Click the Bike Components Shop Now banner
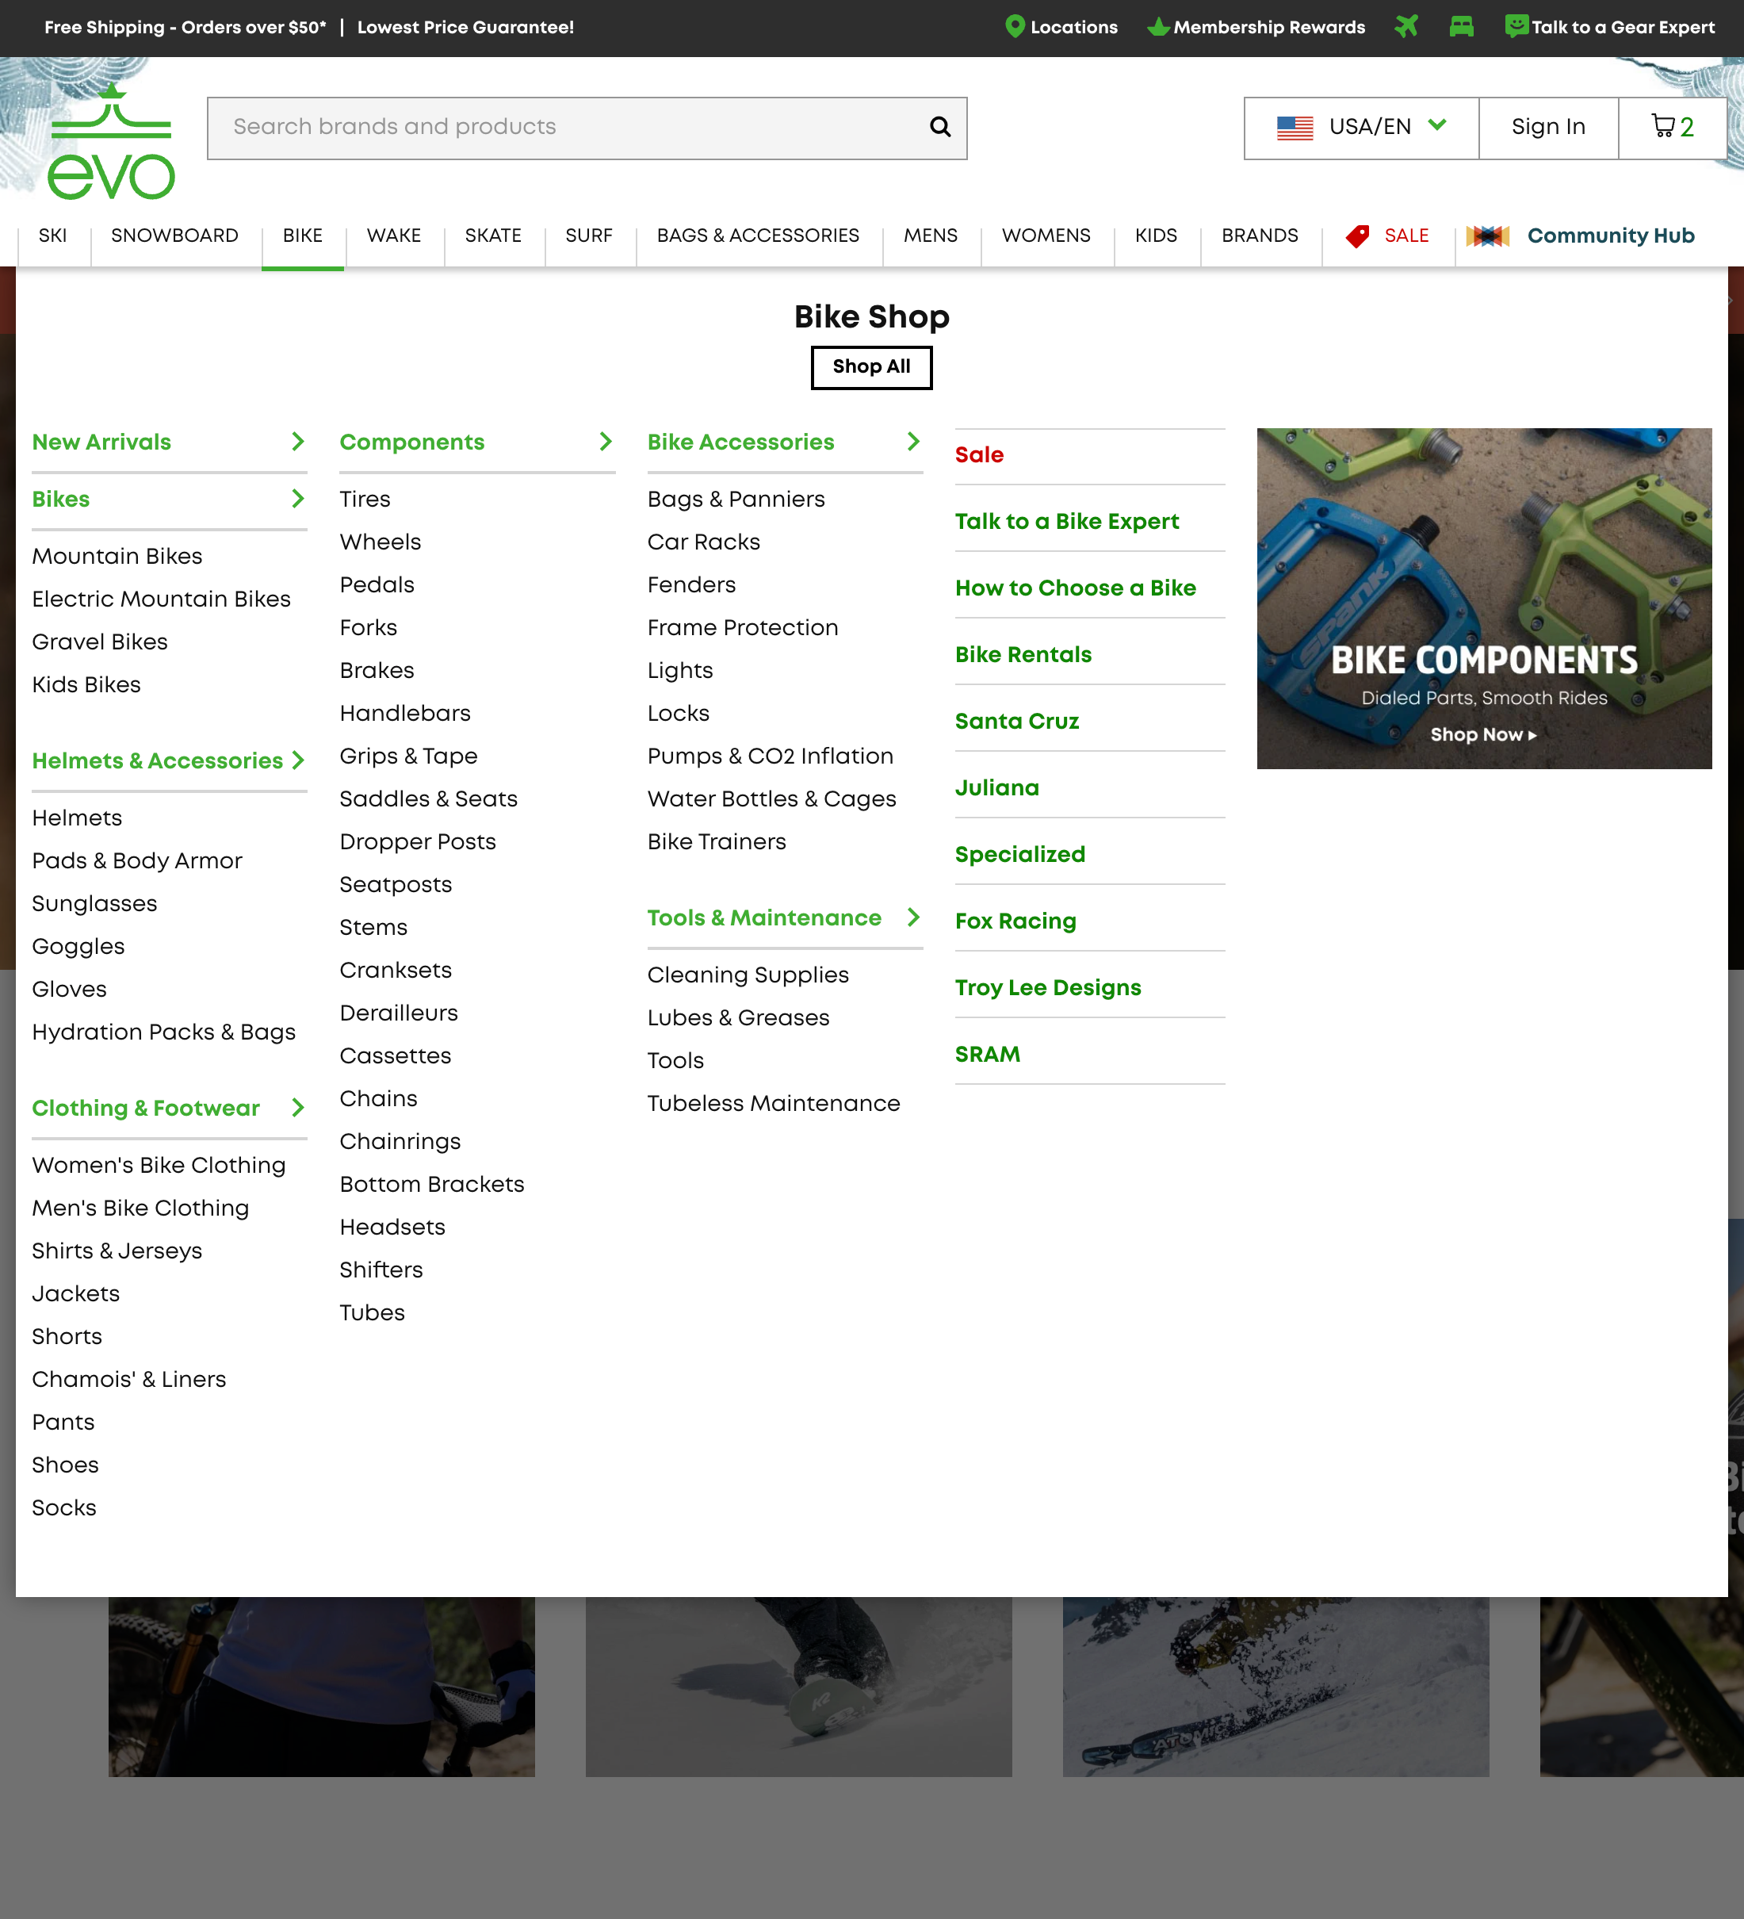This screenshot has height=1919, width=1744. [x=1482, y=734]
